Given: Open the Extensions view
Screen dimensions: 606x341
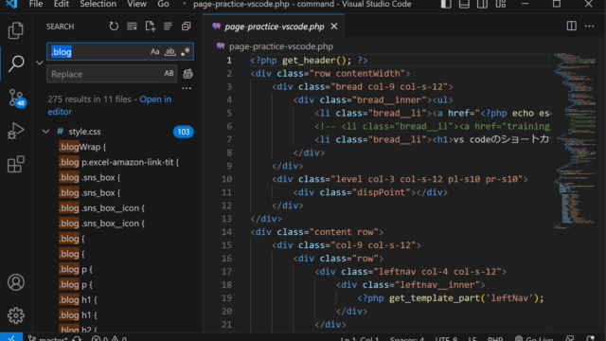Looking at the screenshot, I should pyautogui.click(x=16, y=164).
